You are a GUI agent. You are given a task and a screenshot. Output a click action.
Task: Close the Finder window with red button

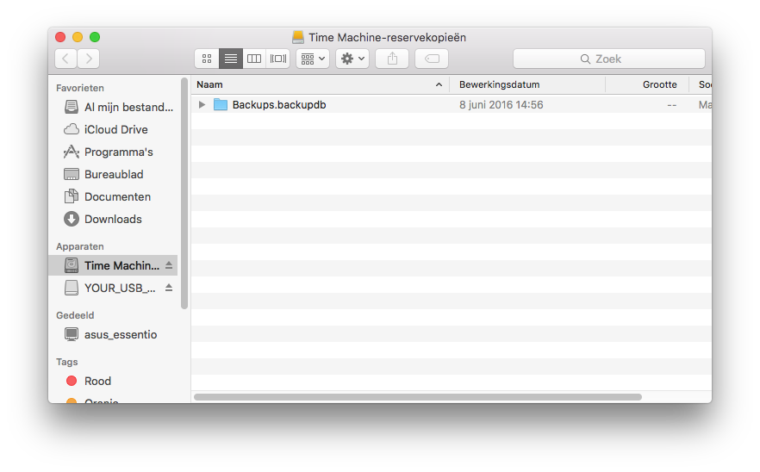(x=60, y=37)
